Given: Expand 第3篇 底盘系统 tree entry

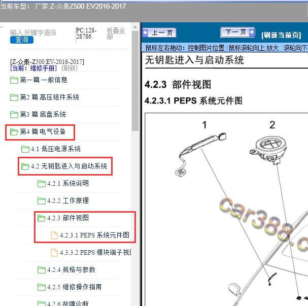Looking at the screenshot, I should 43,114.
